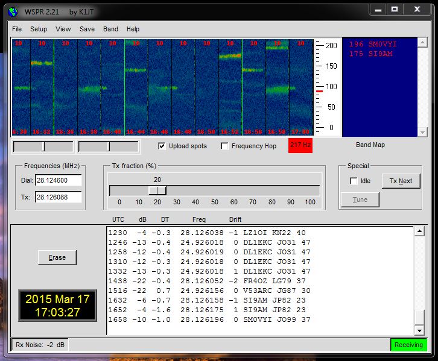Image resolution: width=438 pixels, height=361 pixels.
Task: Click the Tx frequency input field
Action: pos(58,197)
